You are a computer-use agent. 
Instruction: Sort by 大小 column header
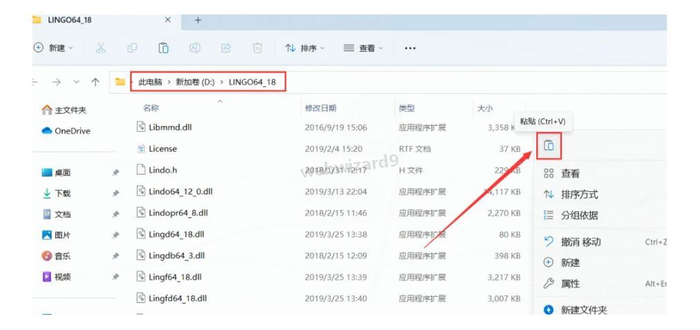click(485, 108)
